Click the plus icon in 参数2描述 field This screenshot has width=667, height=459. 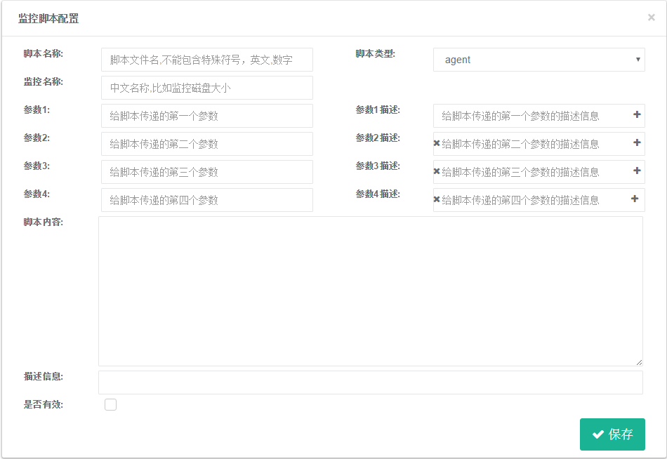pos(637,142)
